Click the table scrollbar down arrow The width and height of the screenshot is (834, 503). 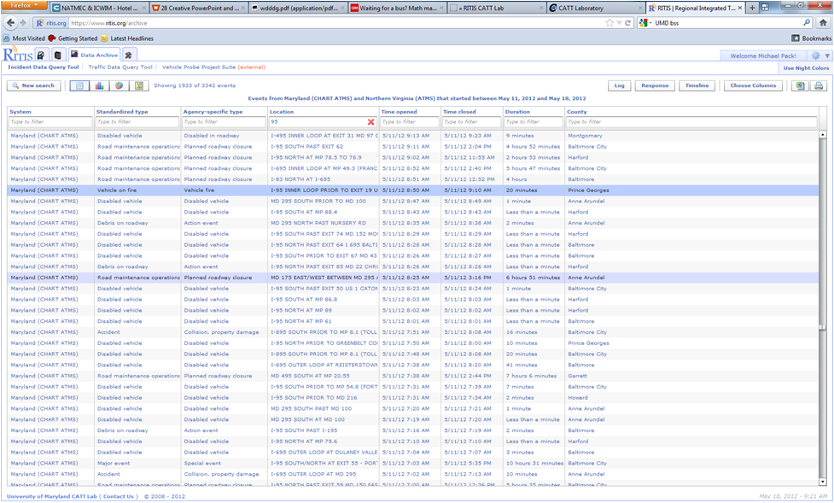pos(823,482)
